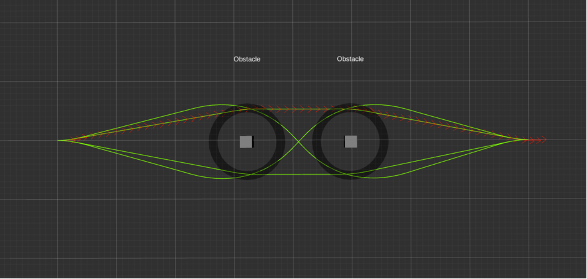The width and height of the screenshot is (587, 279).
Task: Select the left obstacle's gray square marker
Action: 246,141
